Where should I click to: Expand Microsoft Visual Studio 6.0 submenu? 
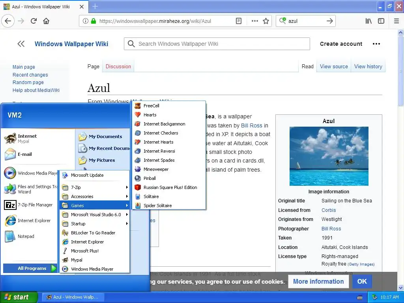95,214
